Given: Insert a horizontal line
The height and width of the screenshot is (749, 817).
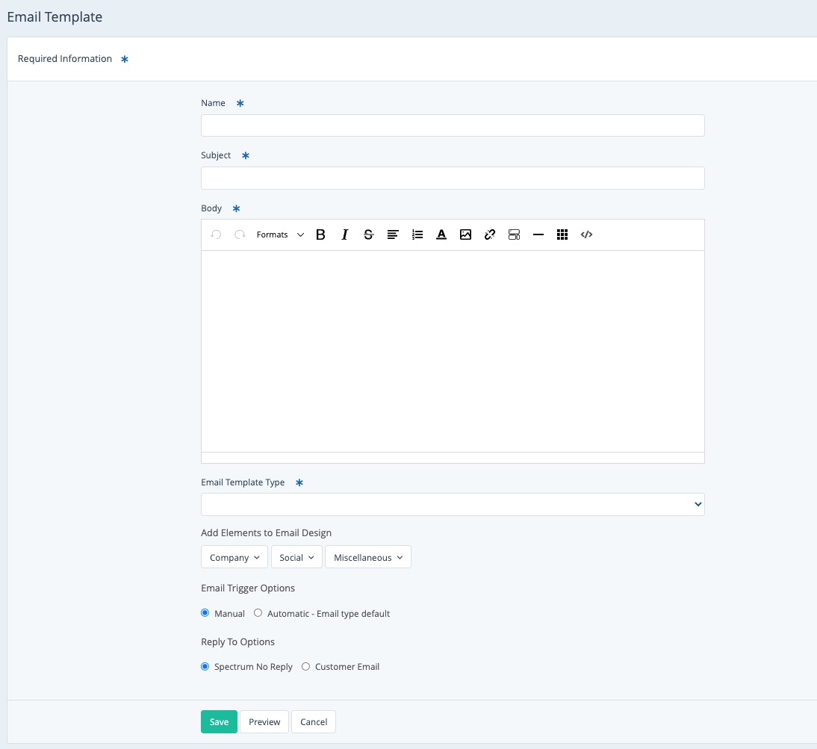Looking at the screenshot, I should [538, 234].
